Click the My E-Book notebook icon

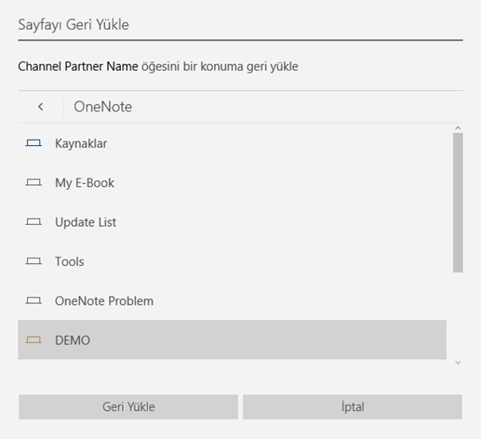(x=33, y=182)
